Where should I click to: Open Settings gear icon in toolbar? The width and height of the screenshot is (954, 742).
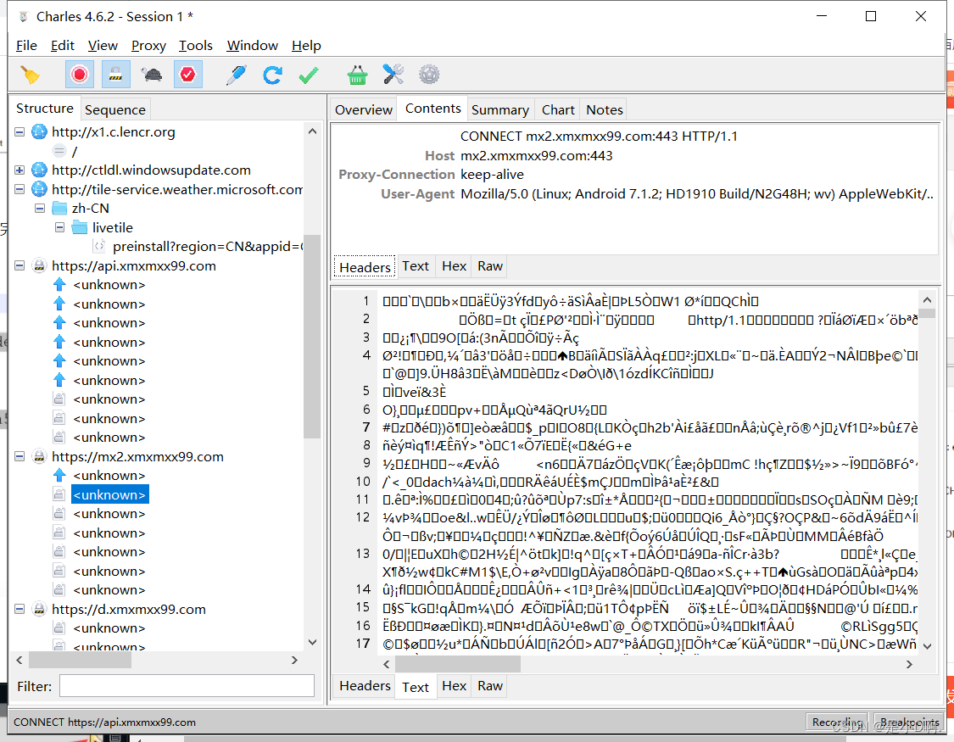coord(429,75)
